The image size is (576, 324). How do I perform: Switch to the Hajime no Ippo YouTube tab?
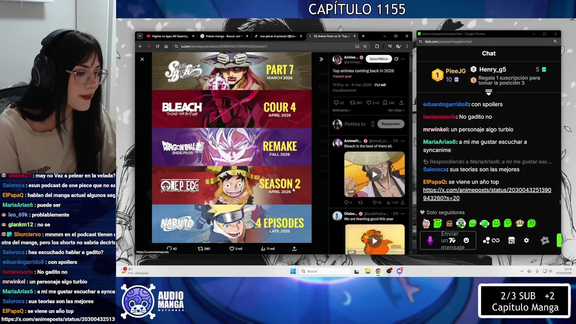170,36
